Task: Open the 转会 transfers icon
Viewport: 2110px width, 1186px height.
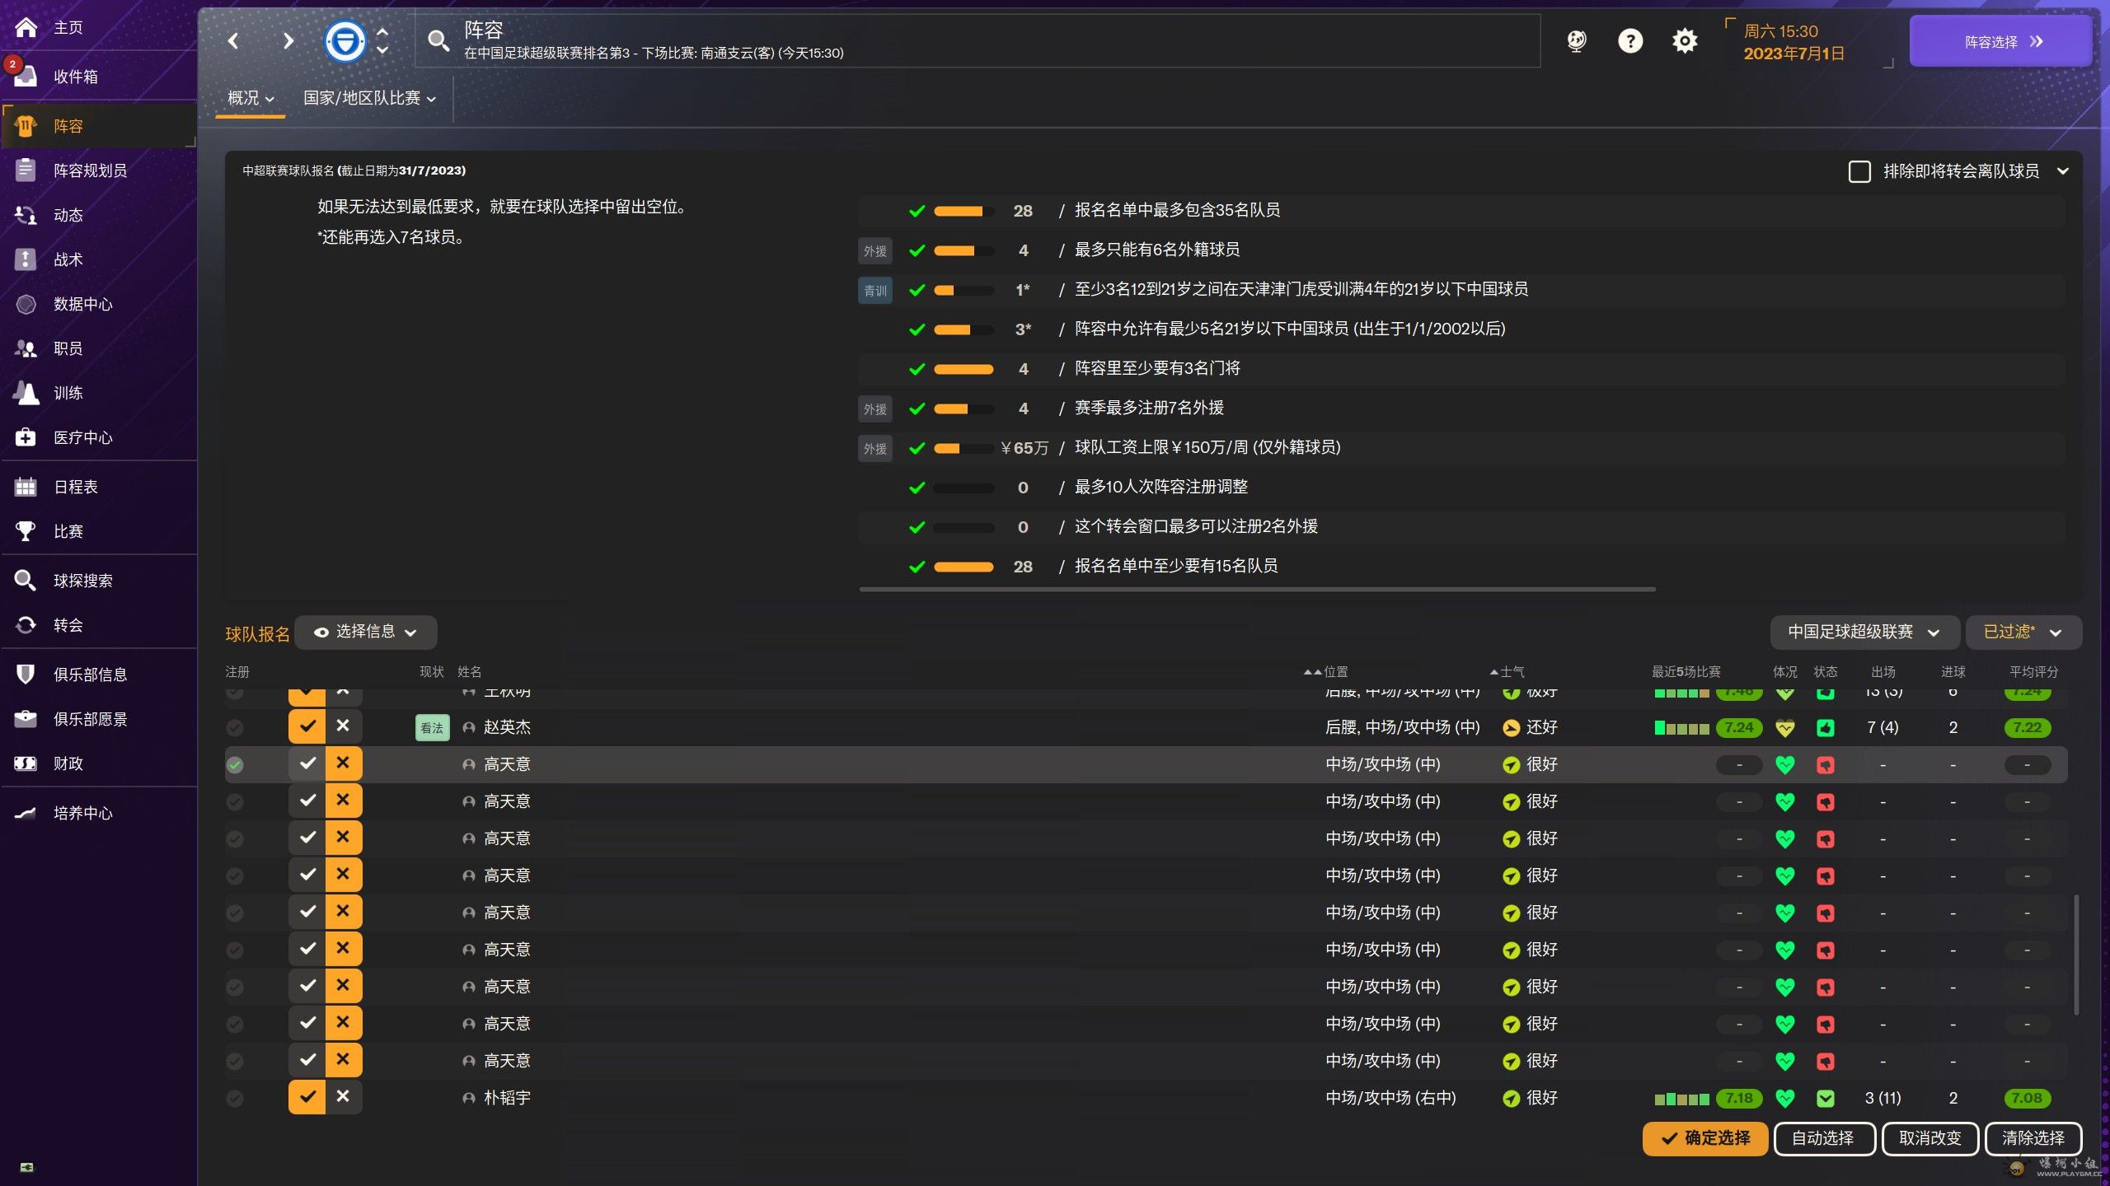Action: pyautogui.click(x=26, y=625)
